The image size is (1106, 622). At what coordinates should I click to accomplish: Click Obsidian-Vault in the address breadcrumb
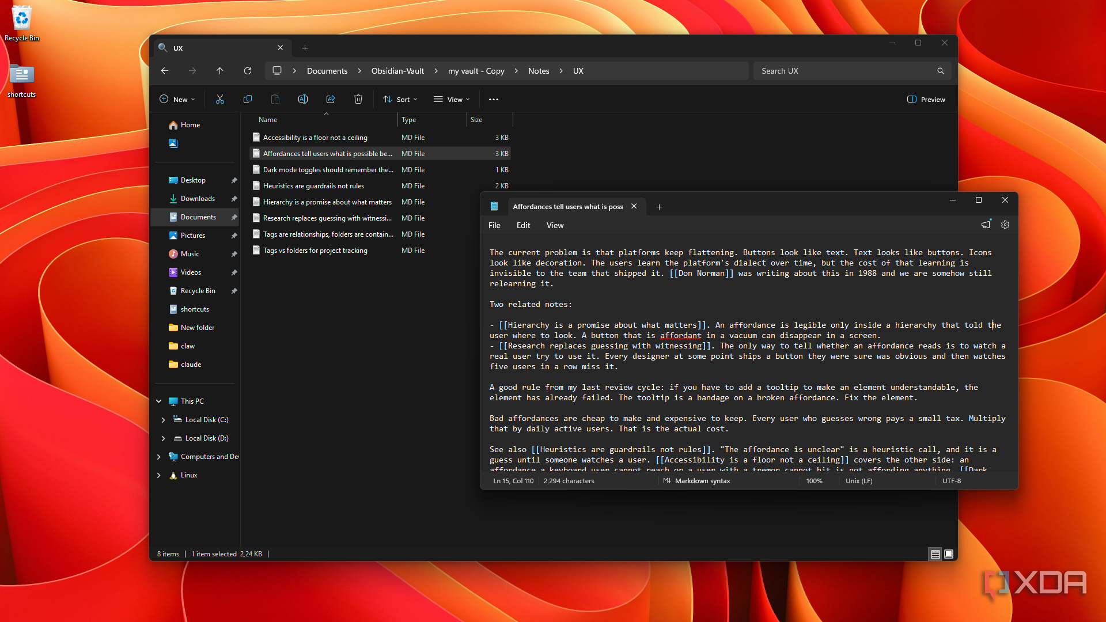point(397,71)
